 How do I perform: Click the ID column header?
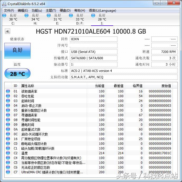tap(15, 86)
